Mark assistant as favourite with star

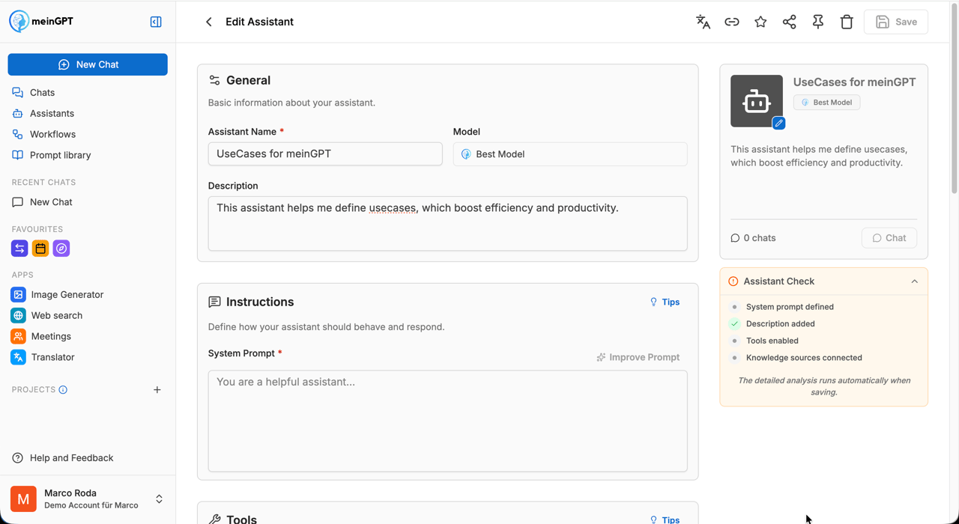point(760,22)
